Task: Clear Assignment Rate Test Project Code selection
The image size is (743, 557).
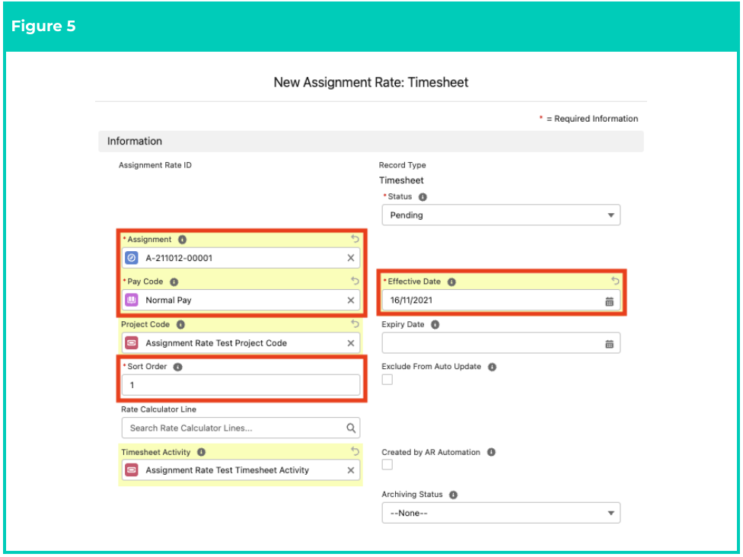Action: (351, 343)
